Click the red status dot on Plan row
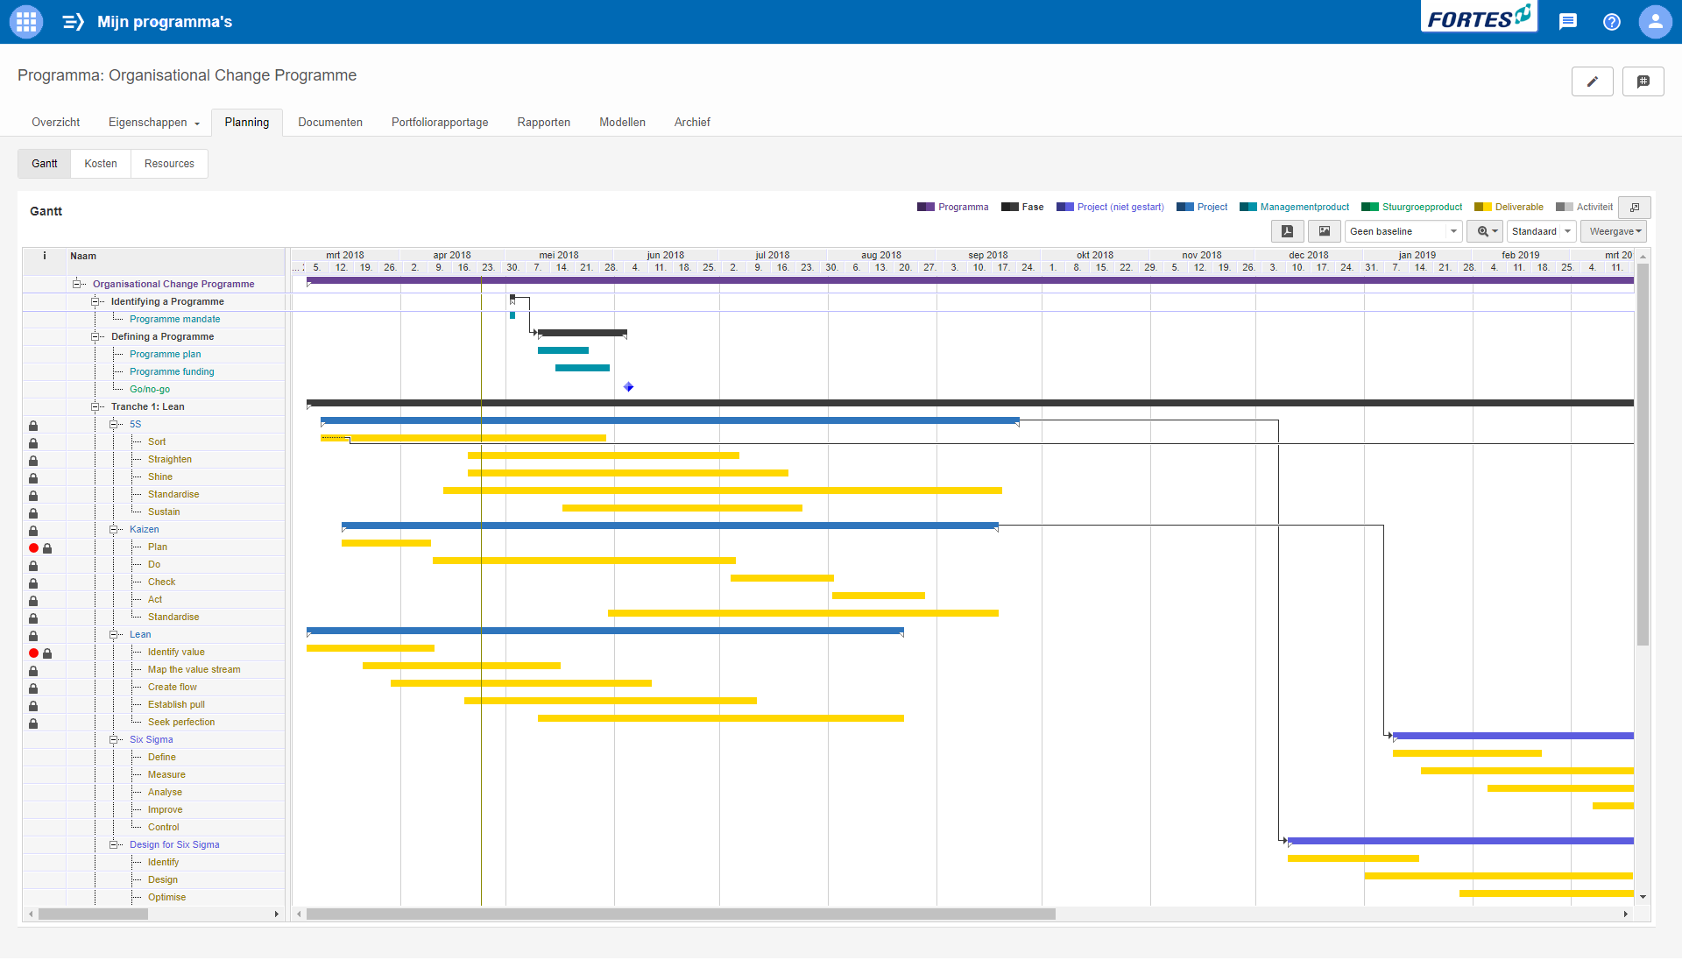The image size is (1682, 960). point(33,548)
